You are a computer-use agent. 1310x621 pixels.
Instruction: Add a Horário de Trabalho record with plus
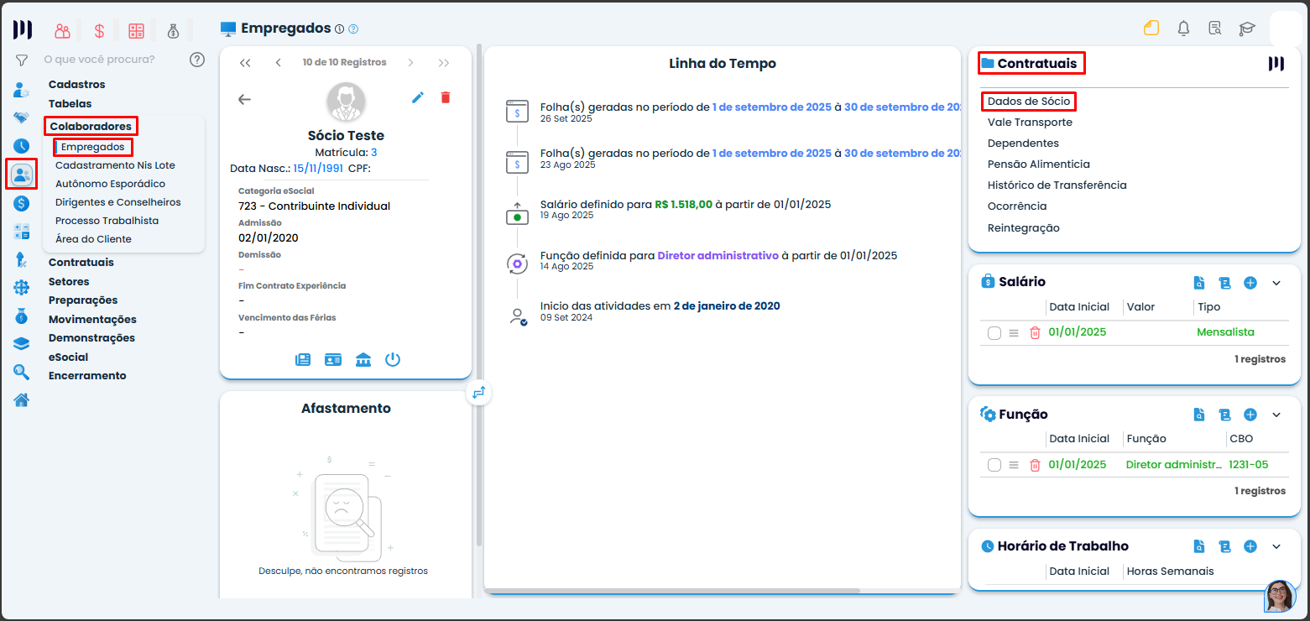click(1250, 546)
